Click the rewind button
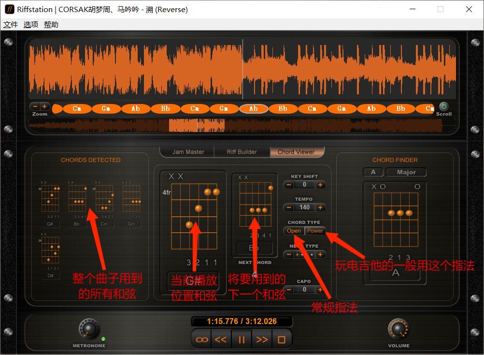The width and height of the screenshot is (484, 355). pos(221,340)
